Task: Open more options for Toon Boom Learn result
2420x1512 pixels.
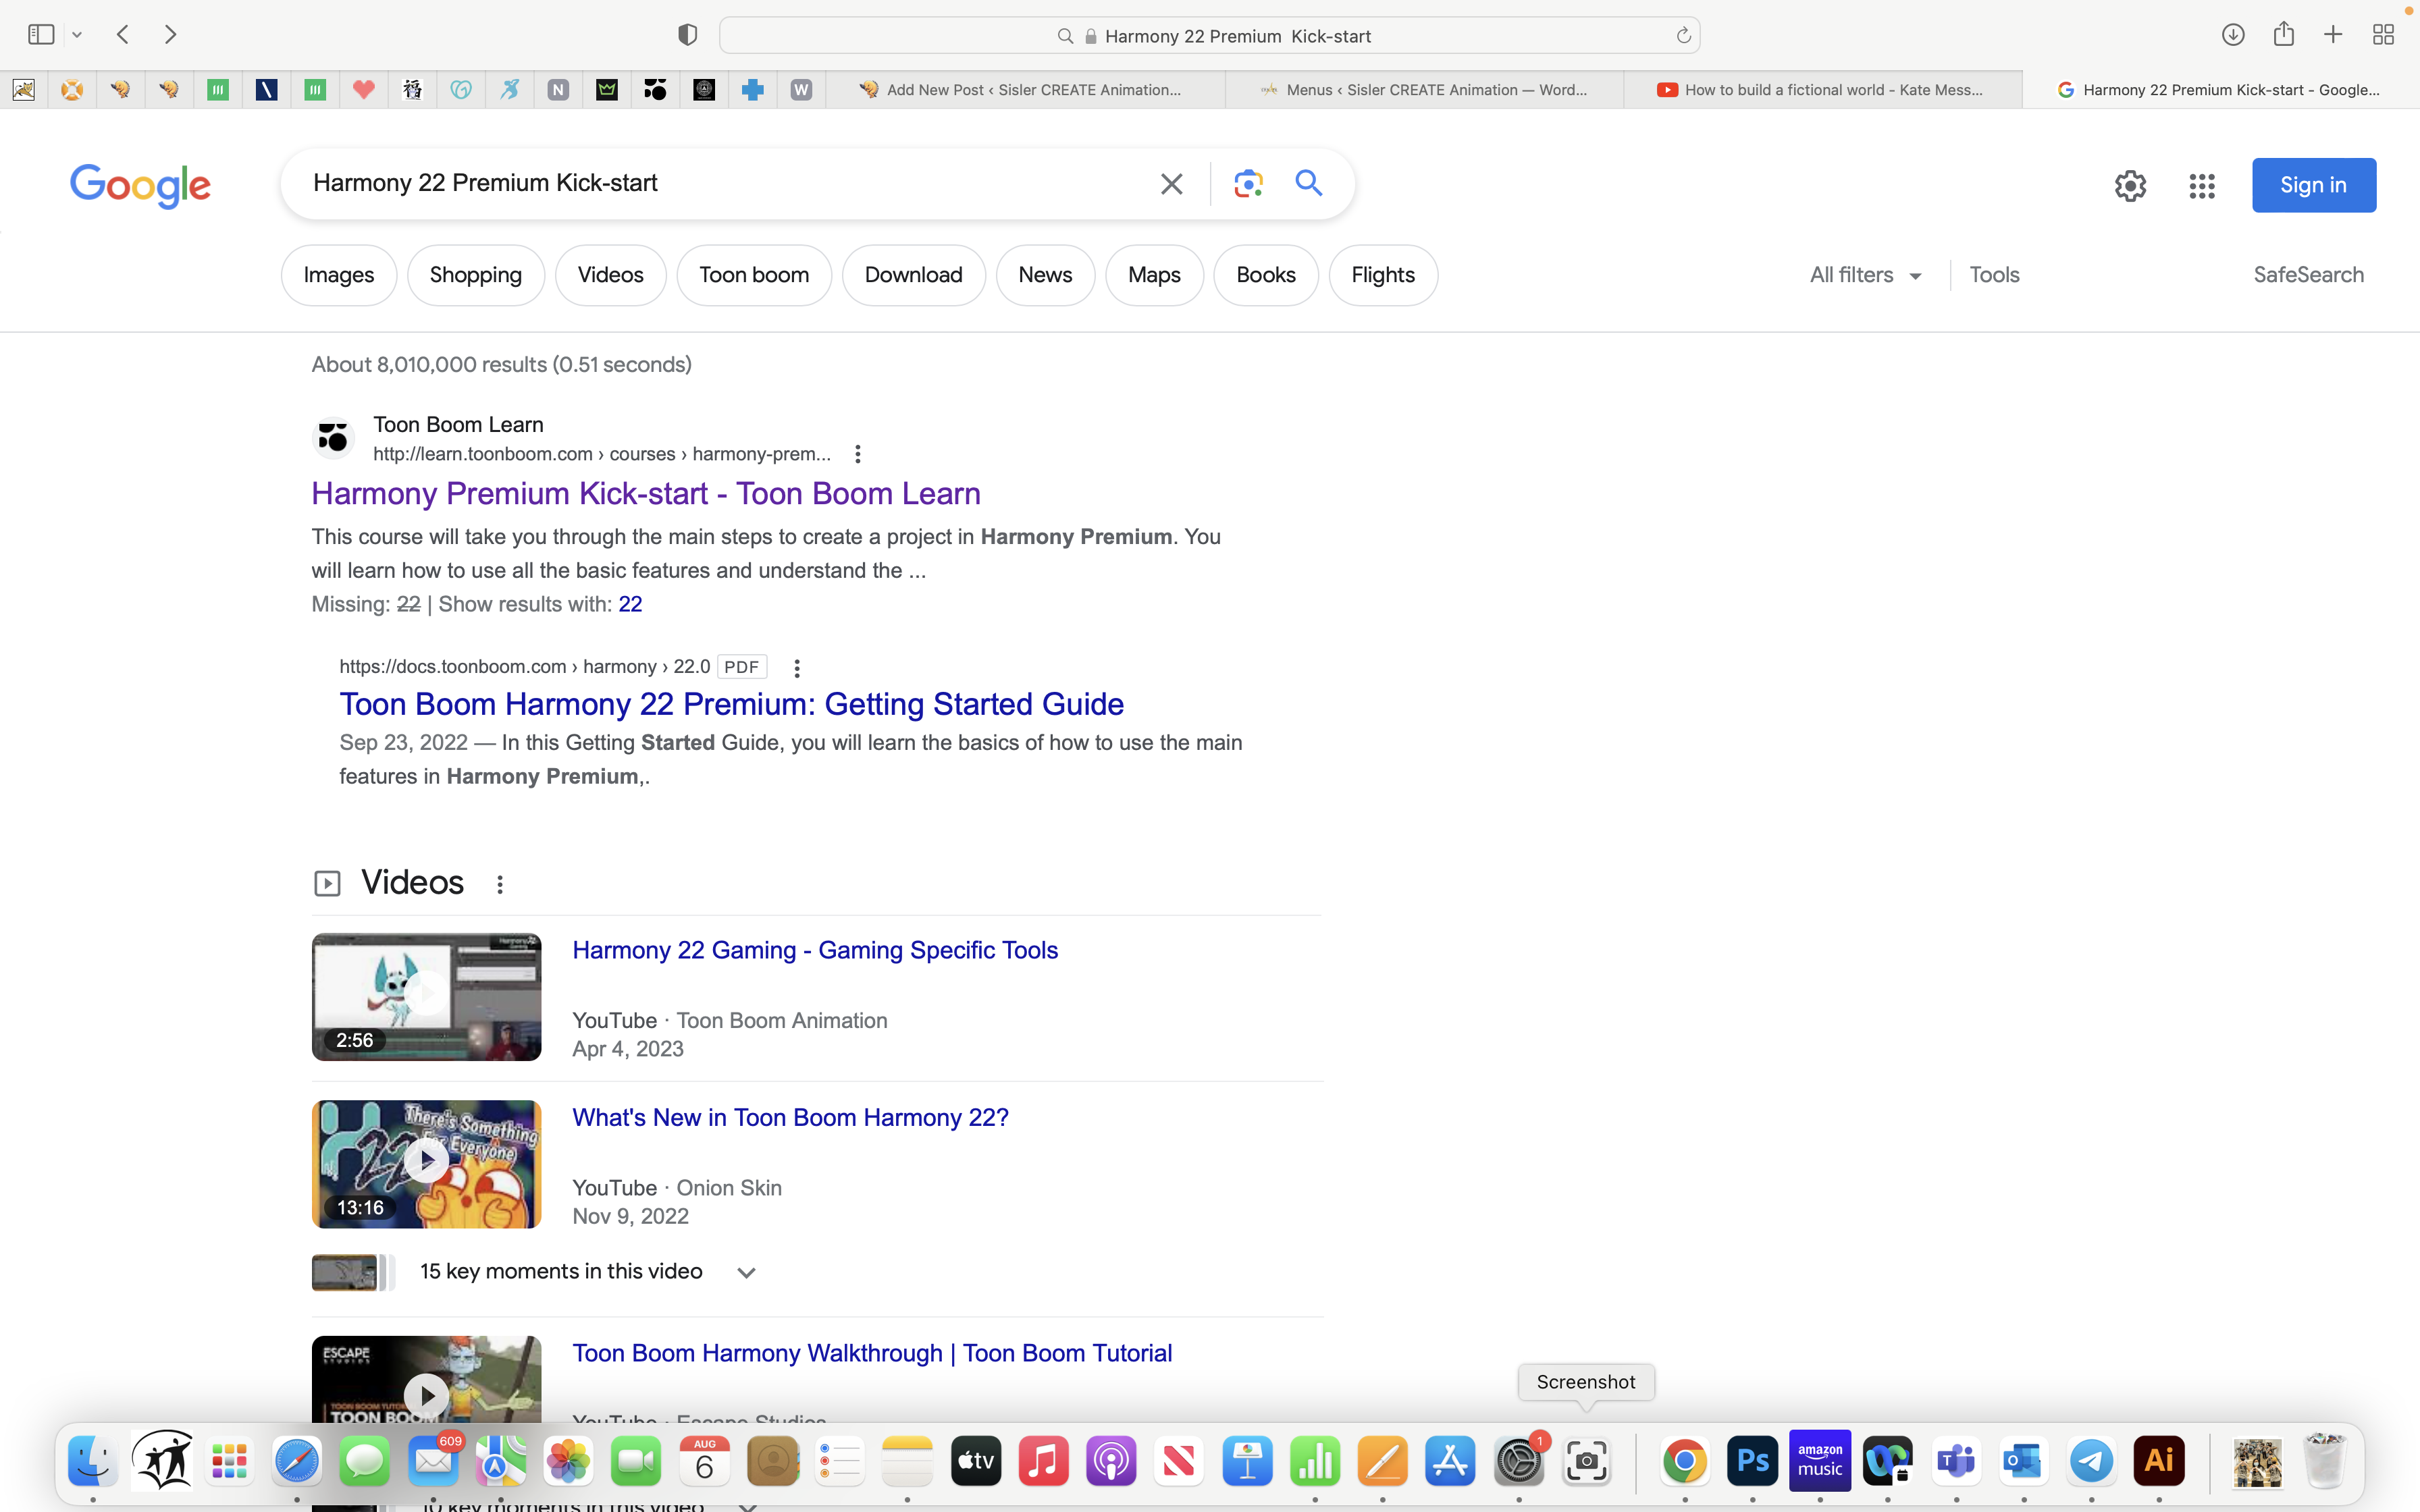Action: point(857,454)
